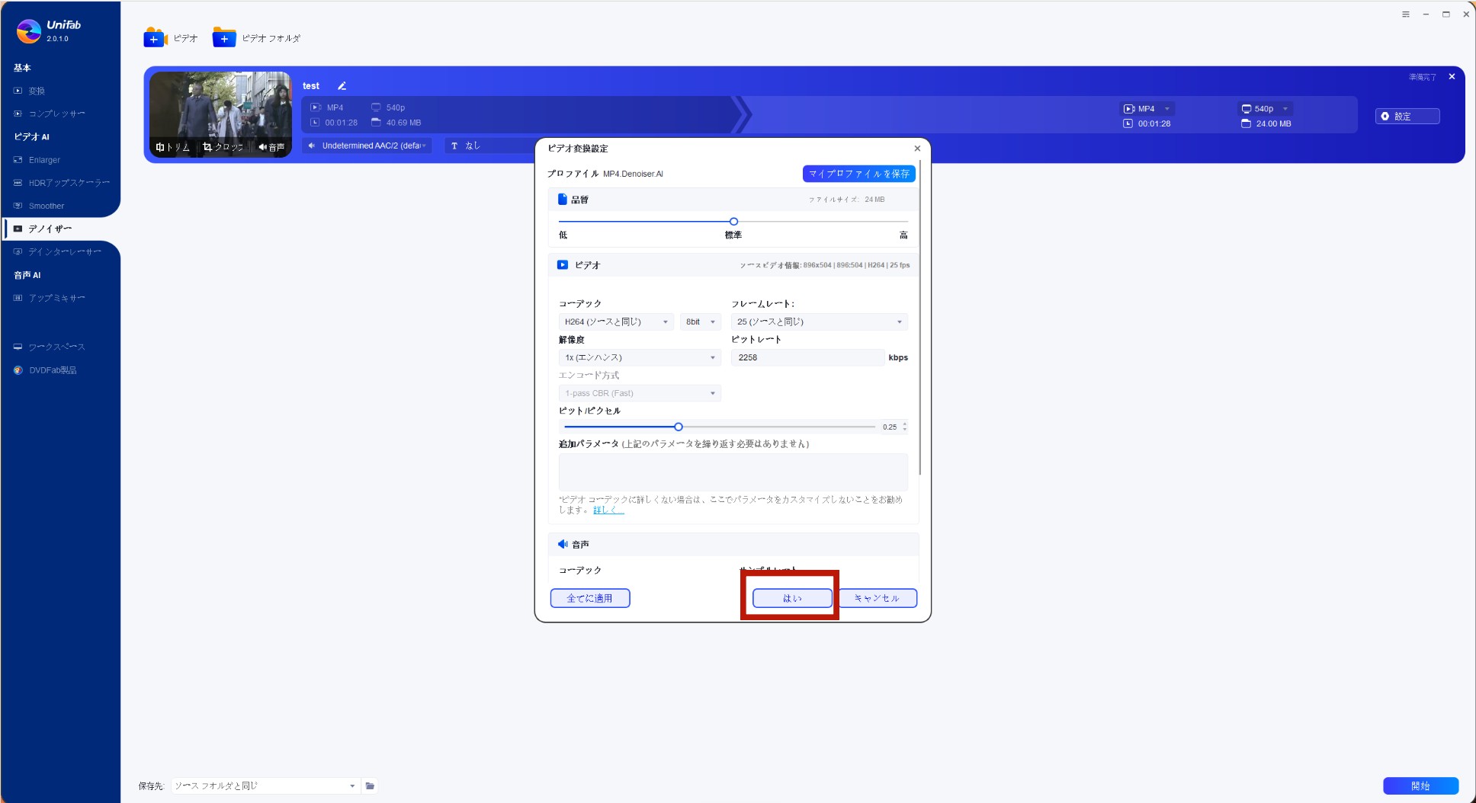Open the codec H264 dropdown
This screenshot has height=803, width=1476.
(615, 322)
